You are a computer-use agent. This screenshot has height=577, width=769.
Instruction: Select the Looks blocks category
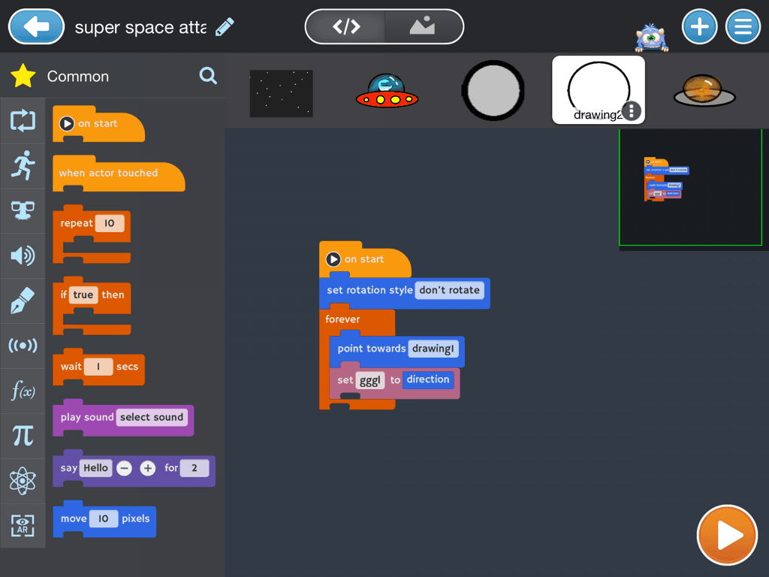coord(23,211)
